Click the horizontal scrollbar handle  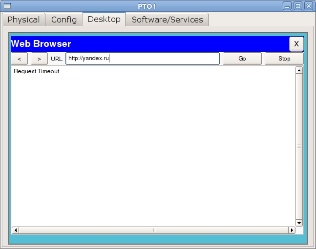click(153, 230)
